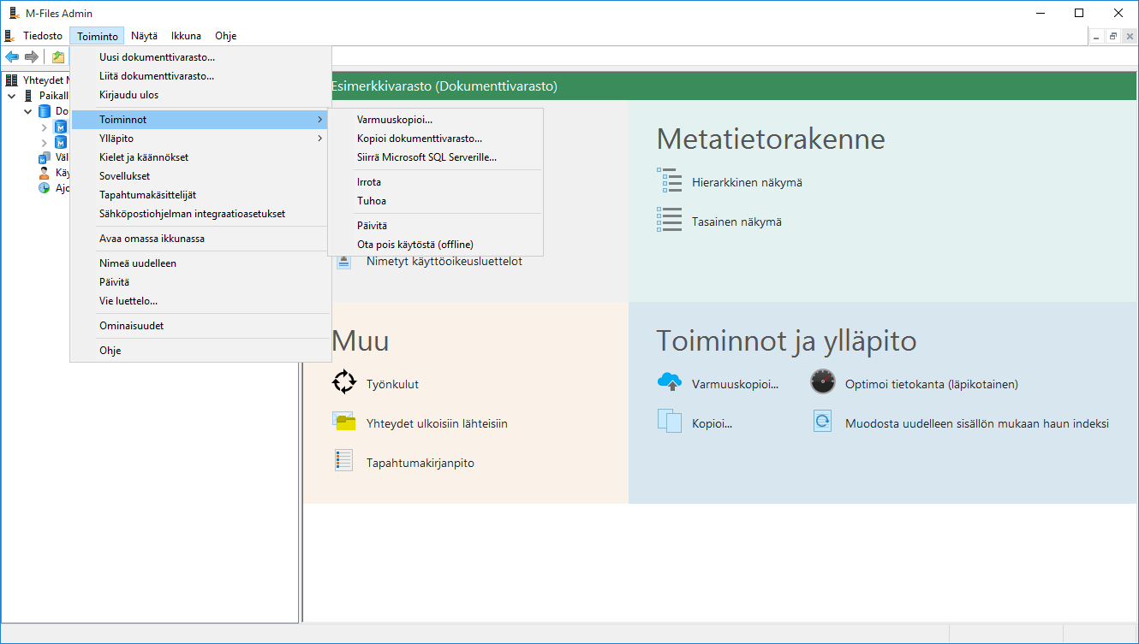Click the yellow folder icon for Yhteydet ulkoisiin lähteisiin
This screenshot has height=644, width=1139.
[343, 422]
